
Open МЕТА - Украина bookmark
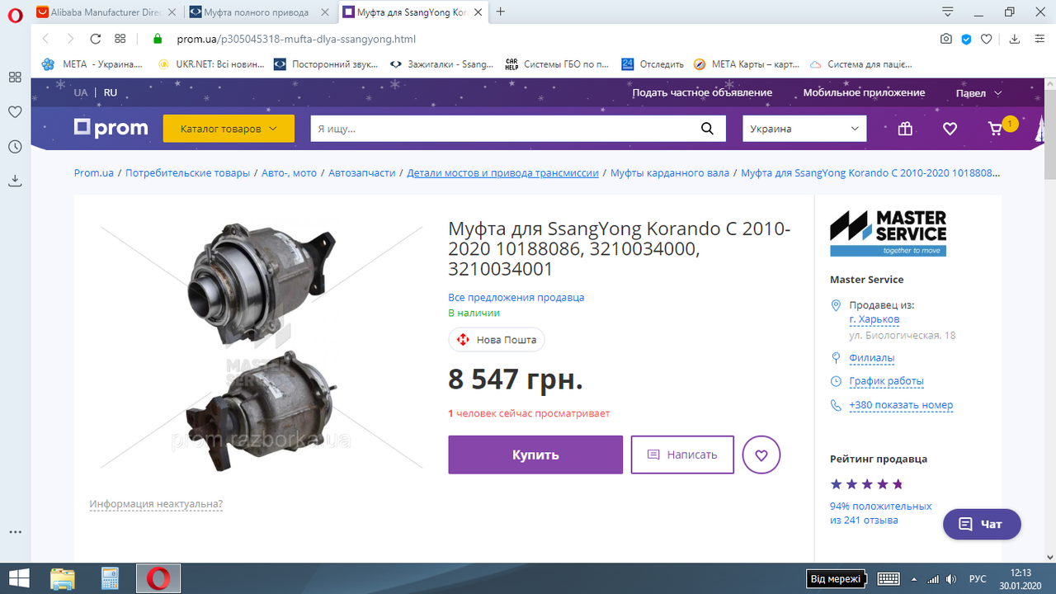(x=92, y=64)
